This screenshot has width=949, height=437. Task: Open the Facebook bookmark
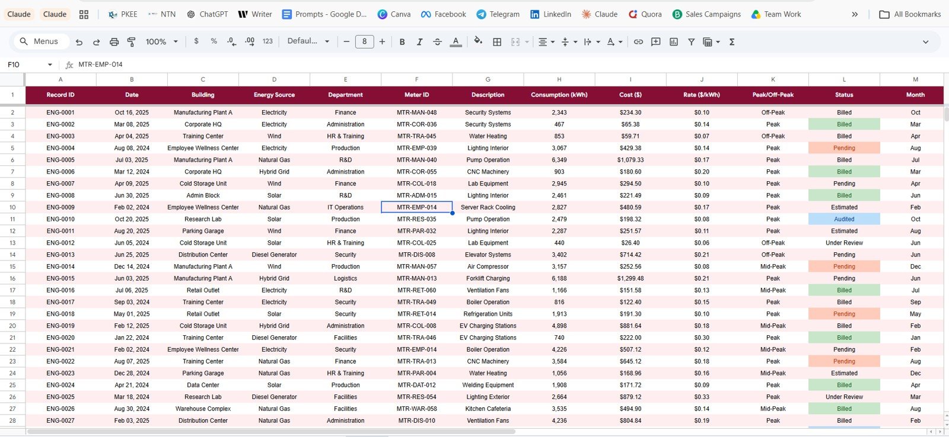coord(444,14)
